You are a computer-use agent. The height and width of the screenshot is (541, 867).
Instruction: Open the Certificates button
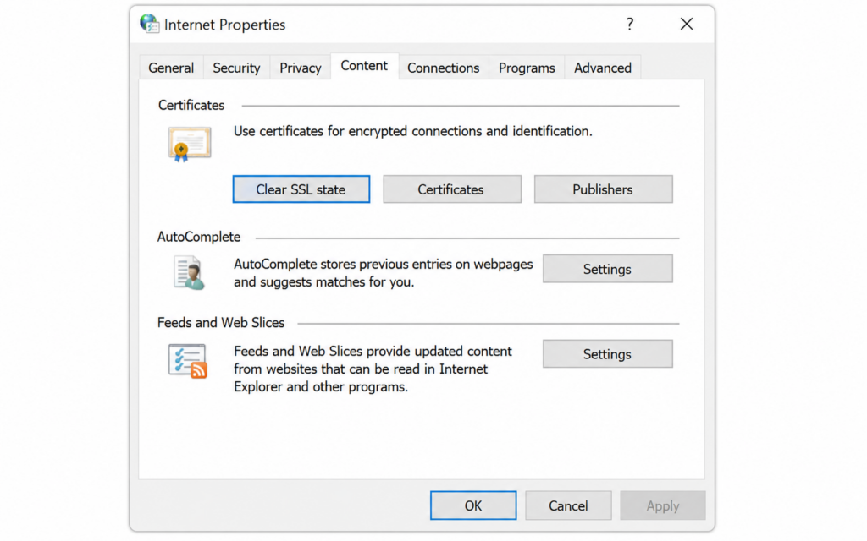tap(452, 189)
